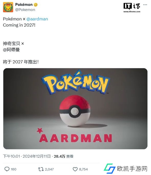Click the www.ithome.com watermark text
Screen dimensions: 151x175
[132, 11]
